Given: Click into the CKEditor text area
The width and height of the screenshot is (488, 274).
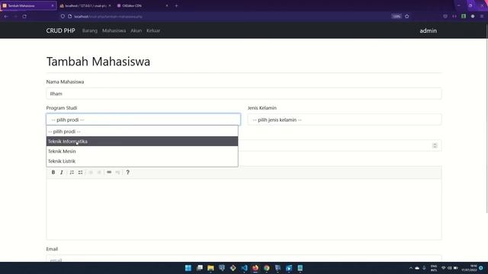Looking at the screenshot, I should (x=244, y=209).
